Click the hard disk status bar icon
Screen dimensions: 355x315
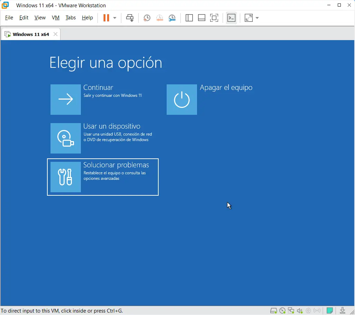pyautogui.click(x=273, y=311)
